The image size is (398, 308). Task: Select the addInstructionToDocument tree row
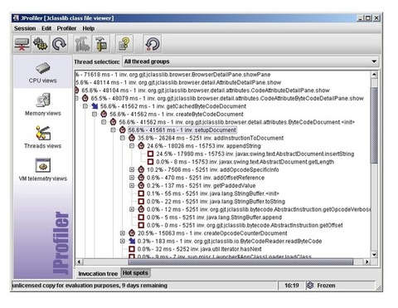point(211,138)
